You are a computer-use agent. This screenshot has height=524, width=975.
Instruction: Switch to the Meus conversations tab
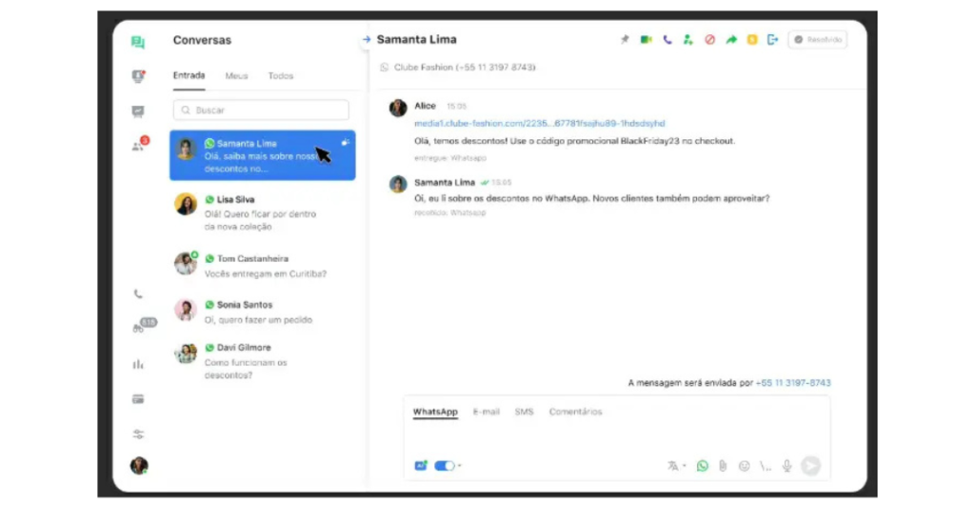[236, 76]
